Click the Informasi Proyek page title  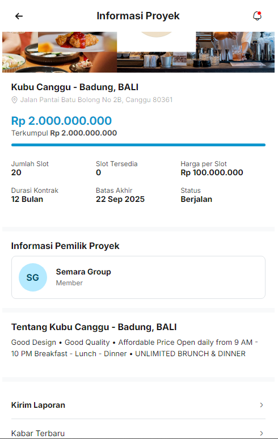click(138, 16)
